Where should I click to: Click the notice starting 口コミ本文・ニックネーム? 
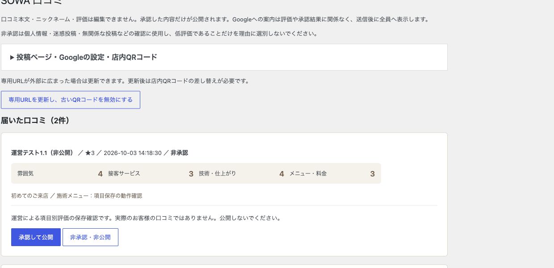pyautogui.click(x=215, y=19)
